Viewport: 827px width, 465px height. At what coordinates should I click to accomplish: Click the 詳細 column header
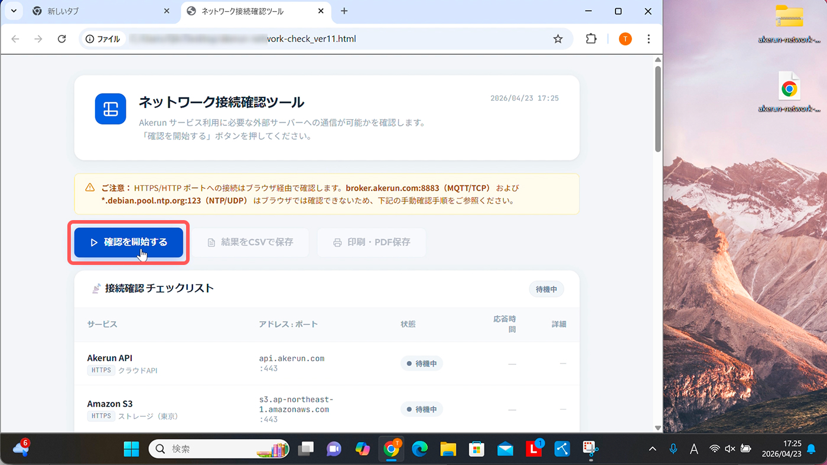click(x=559, y=324)
